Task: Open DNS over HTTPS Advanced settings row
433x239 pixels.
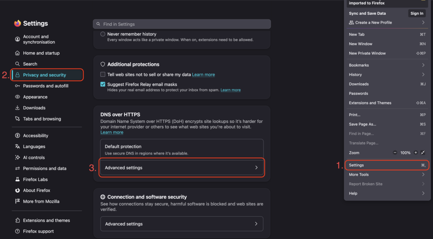Action: click(x=182, y=168)
